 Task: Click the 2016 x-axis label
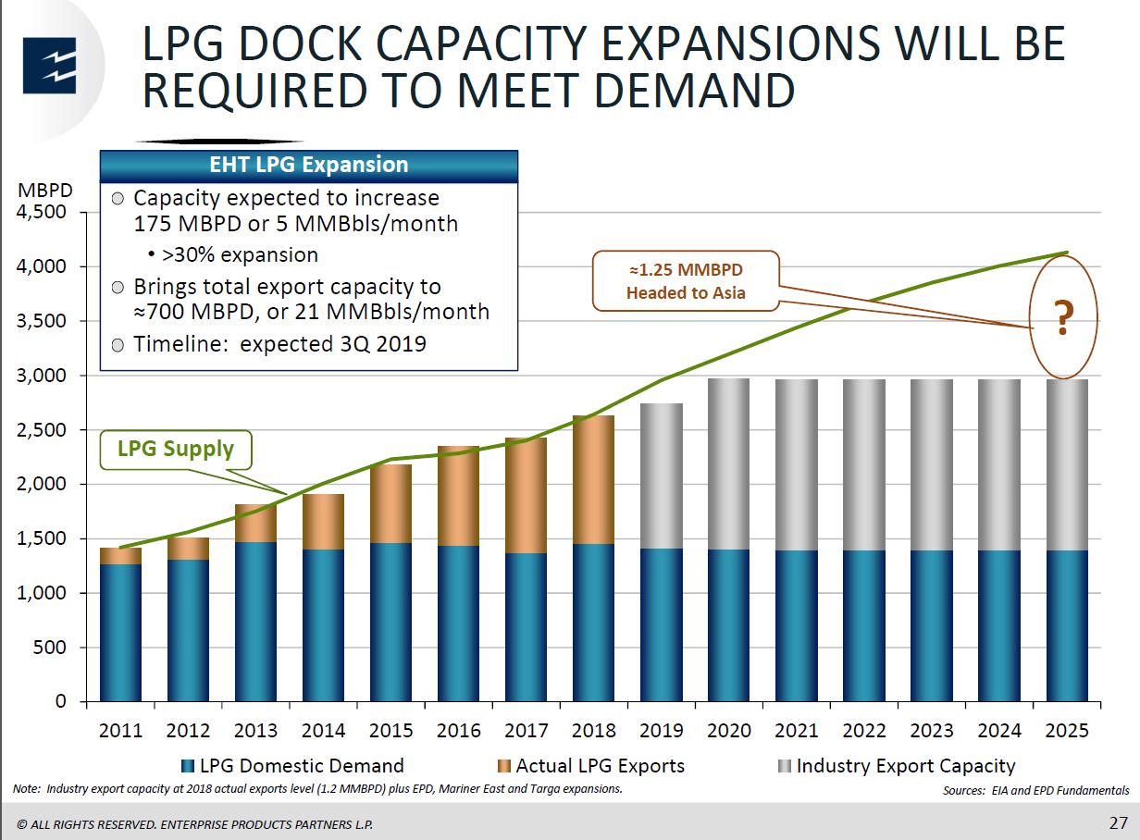tap(458, 730)
